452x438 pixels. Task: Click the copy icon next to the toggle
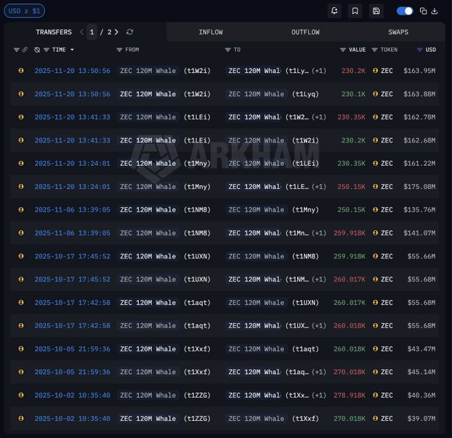pyautogui.click(x=423, y=11)
